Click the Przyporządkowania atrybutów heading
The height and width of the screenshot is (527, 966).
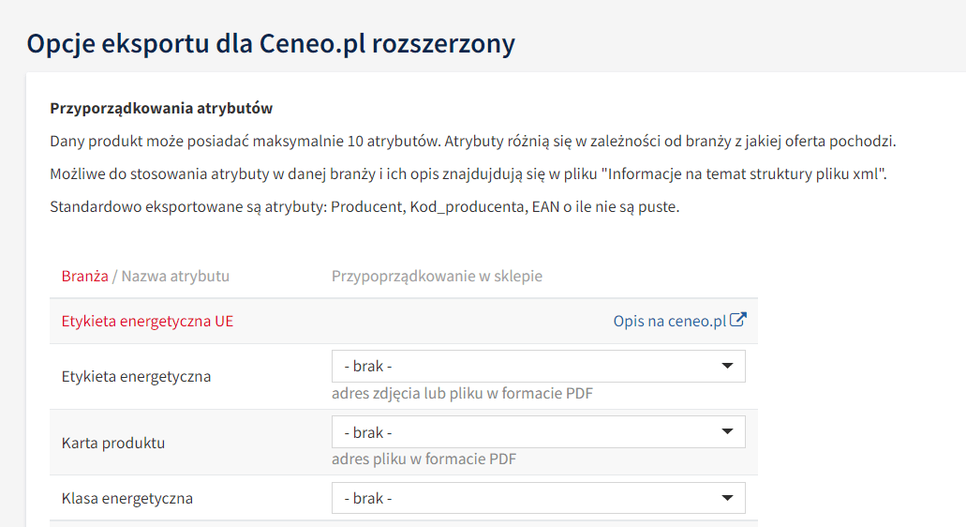161,108
